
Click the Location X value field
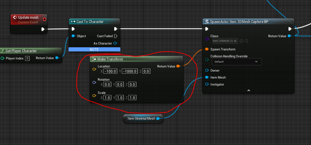point(111,71)
